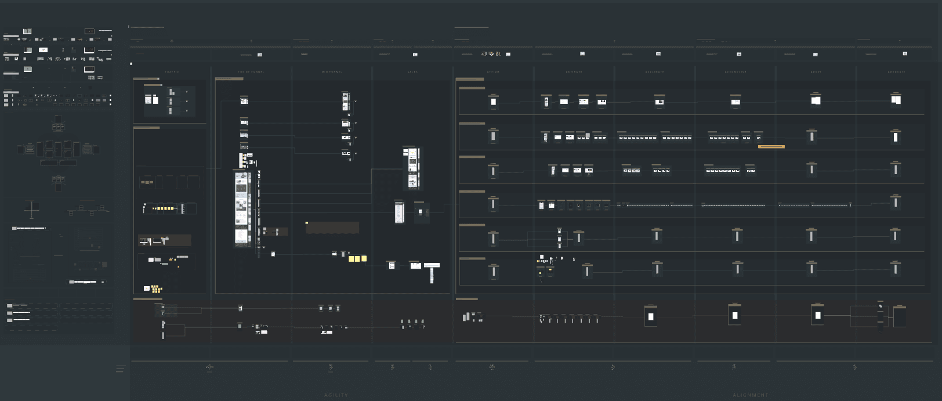The height and width of the screenshot is (401, 942).
Task: Open the topmost page thumbnail in the Mid Funnel column
Action: (x=346, y=101)
